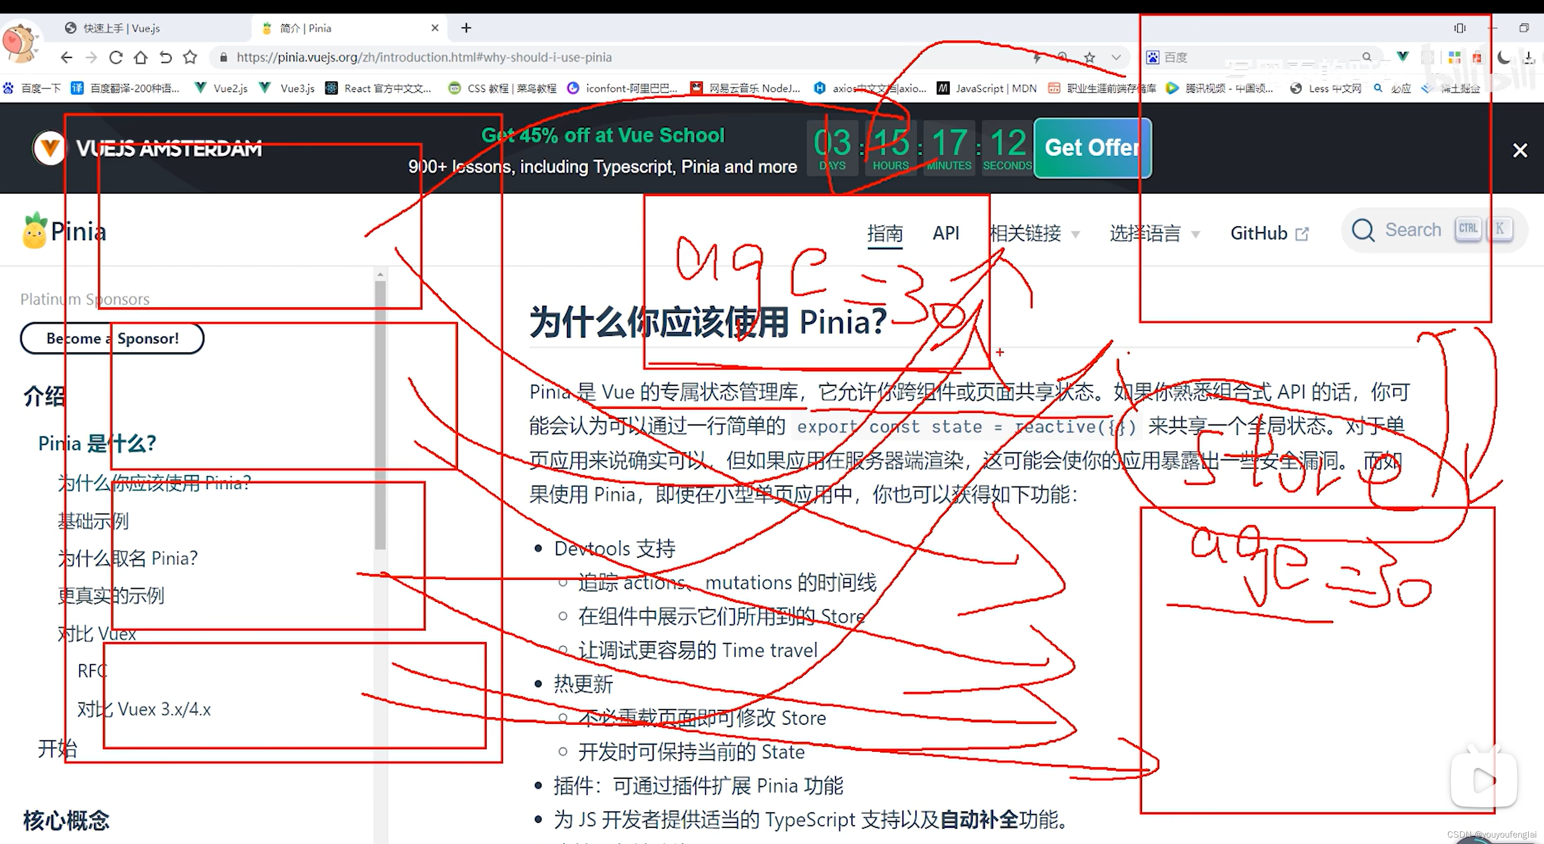Dismiss the Vue School banner with X

pos(1520,150)
